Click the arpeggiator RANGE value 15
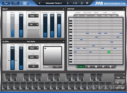 click(x=78, y=16)
